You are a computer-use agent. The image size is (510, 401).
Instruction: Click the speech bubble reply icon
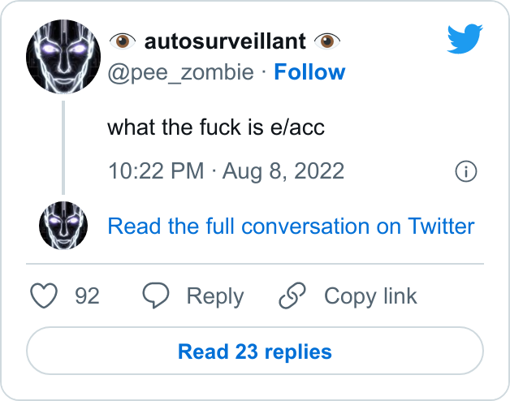(156, 295)
